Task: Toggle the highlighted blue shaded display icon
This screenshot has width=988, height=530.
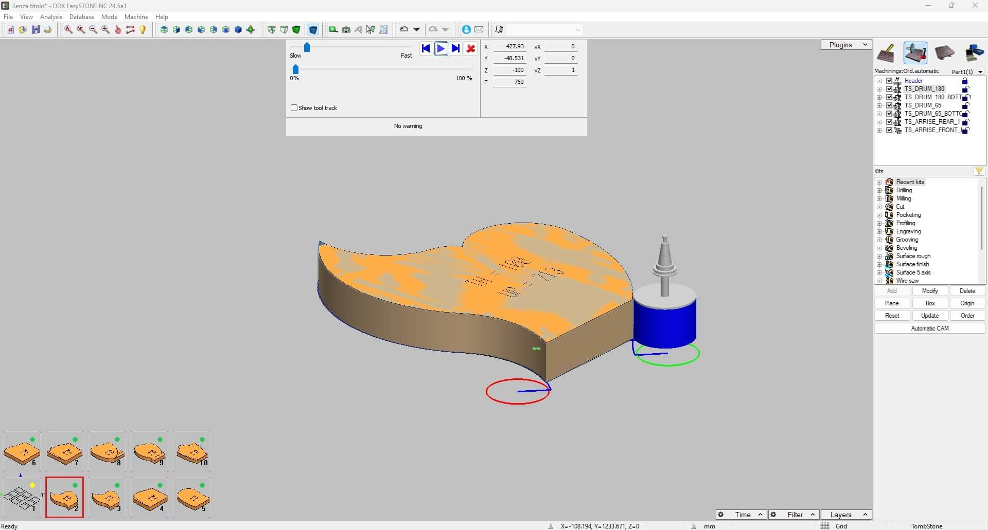Action: [313, 30]
